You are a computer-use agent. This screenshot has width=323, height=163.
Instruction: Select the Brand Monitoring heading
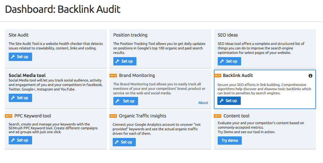(137, 75)
